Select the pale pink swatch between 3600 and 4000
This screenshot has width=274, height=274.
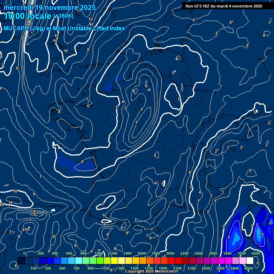[243, 260]
